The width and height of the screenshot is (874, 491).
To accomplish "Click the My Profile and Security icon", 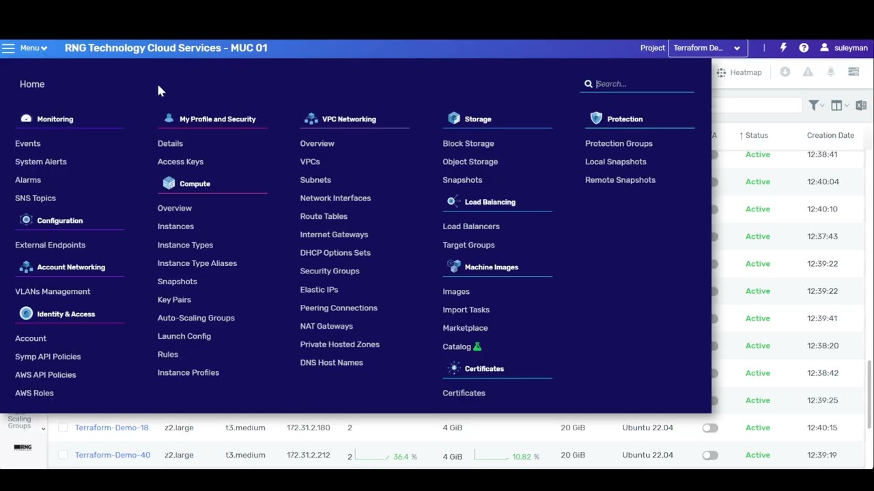I will (x=169, y=119).
